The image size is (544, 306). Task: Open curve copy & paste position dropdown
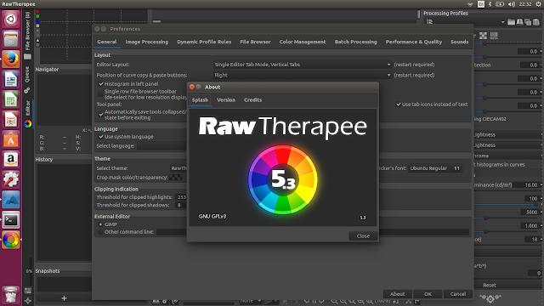coord(303,75)
